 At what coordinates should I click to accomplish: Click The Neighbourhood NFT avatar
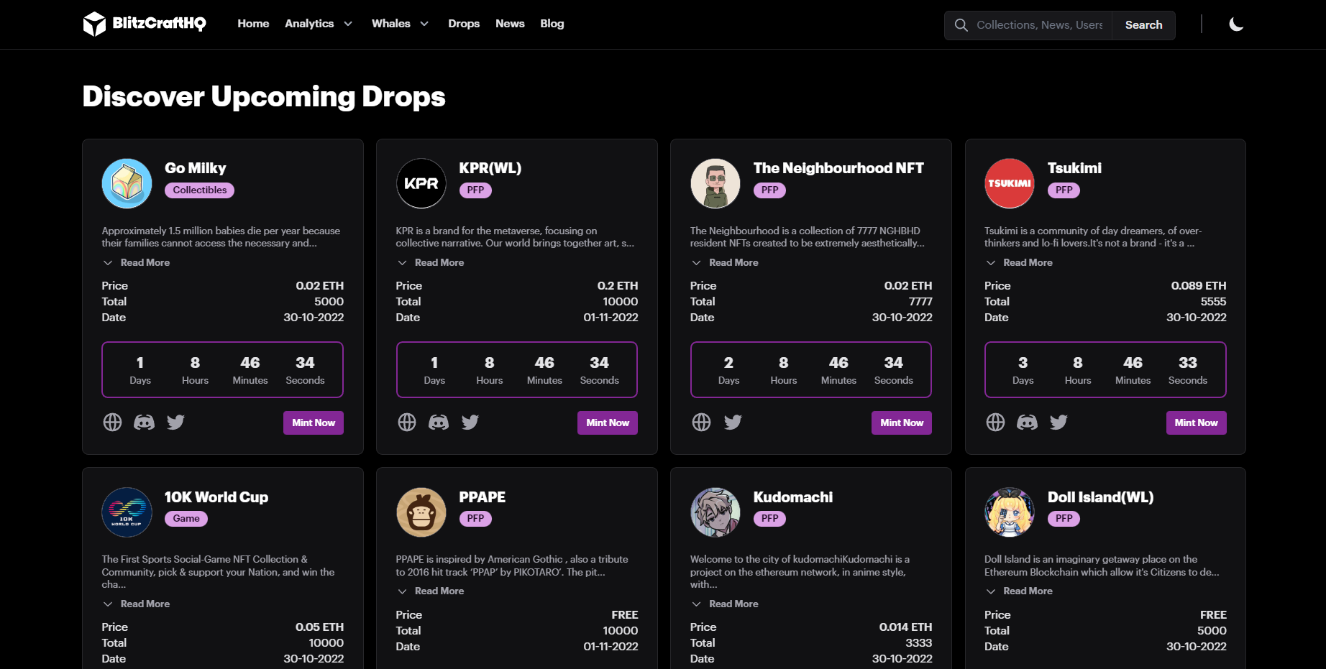[715, 183]
